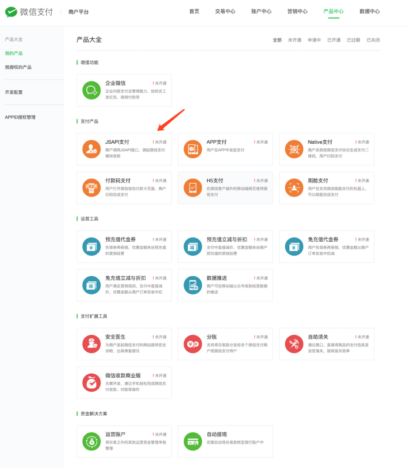The width and height of the screenshot is (406, 468).
Task: Open the 分账 title
Action: pos(212,337)
